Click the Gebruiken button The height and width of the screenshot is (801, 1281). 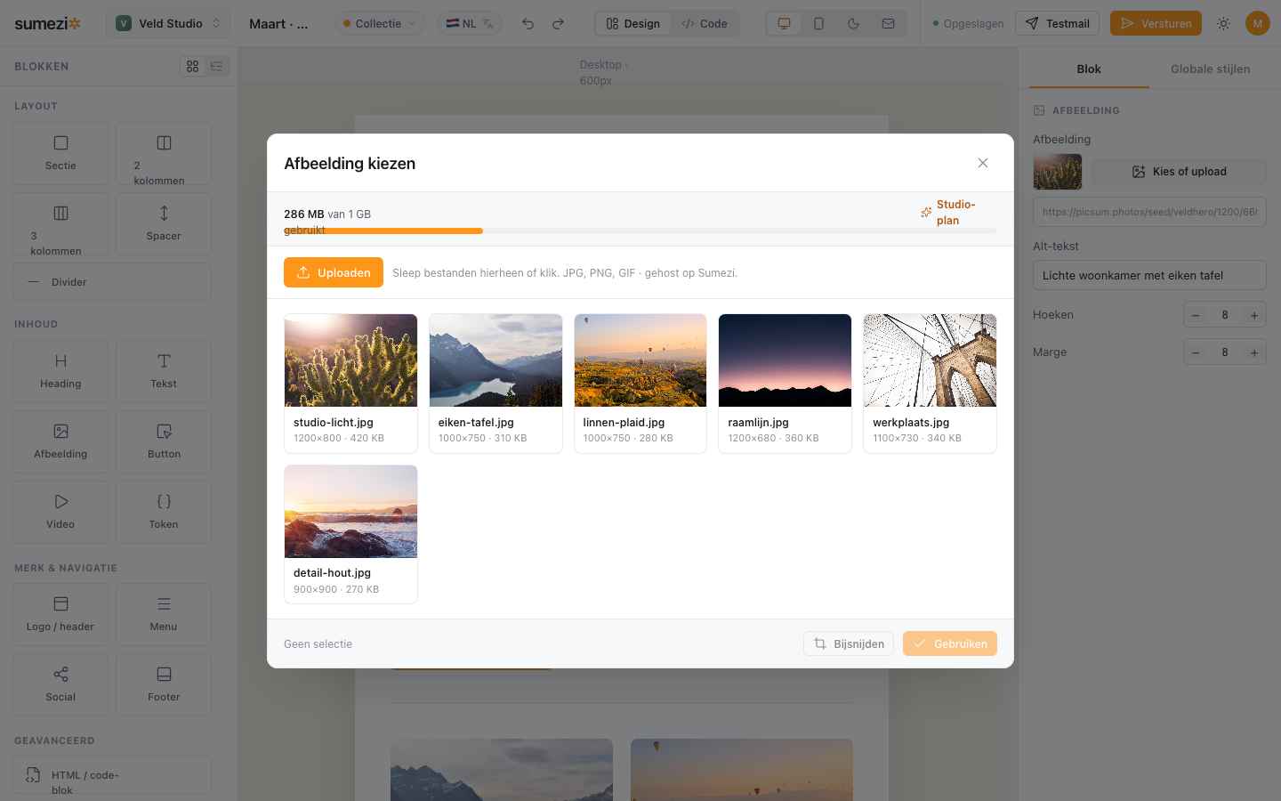[x=950, y=643]
